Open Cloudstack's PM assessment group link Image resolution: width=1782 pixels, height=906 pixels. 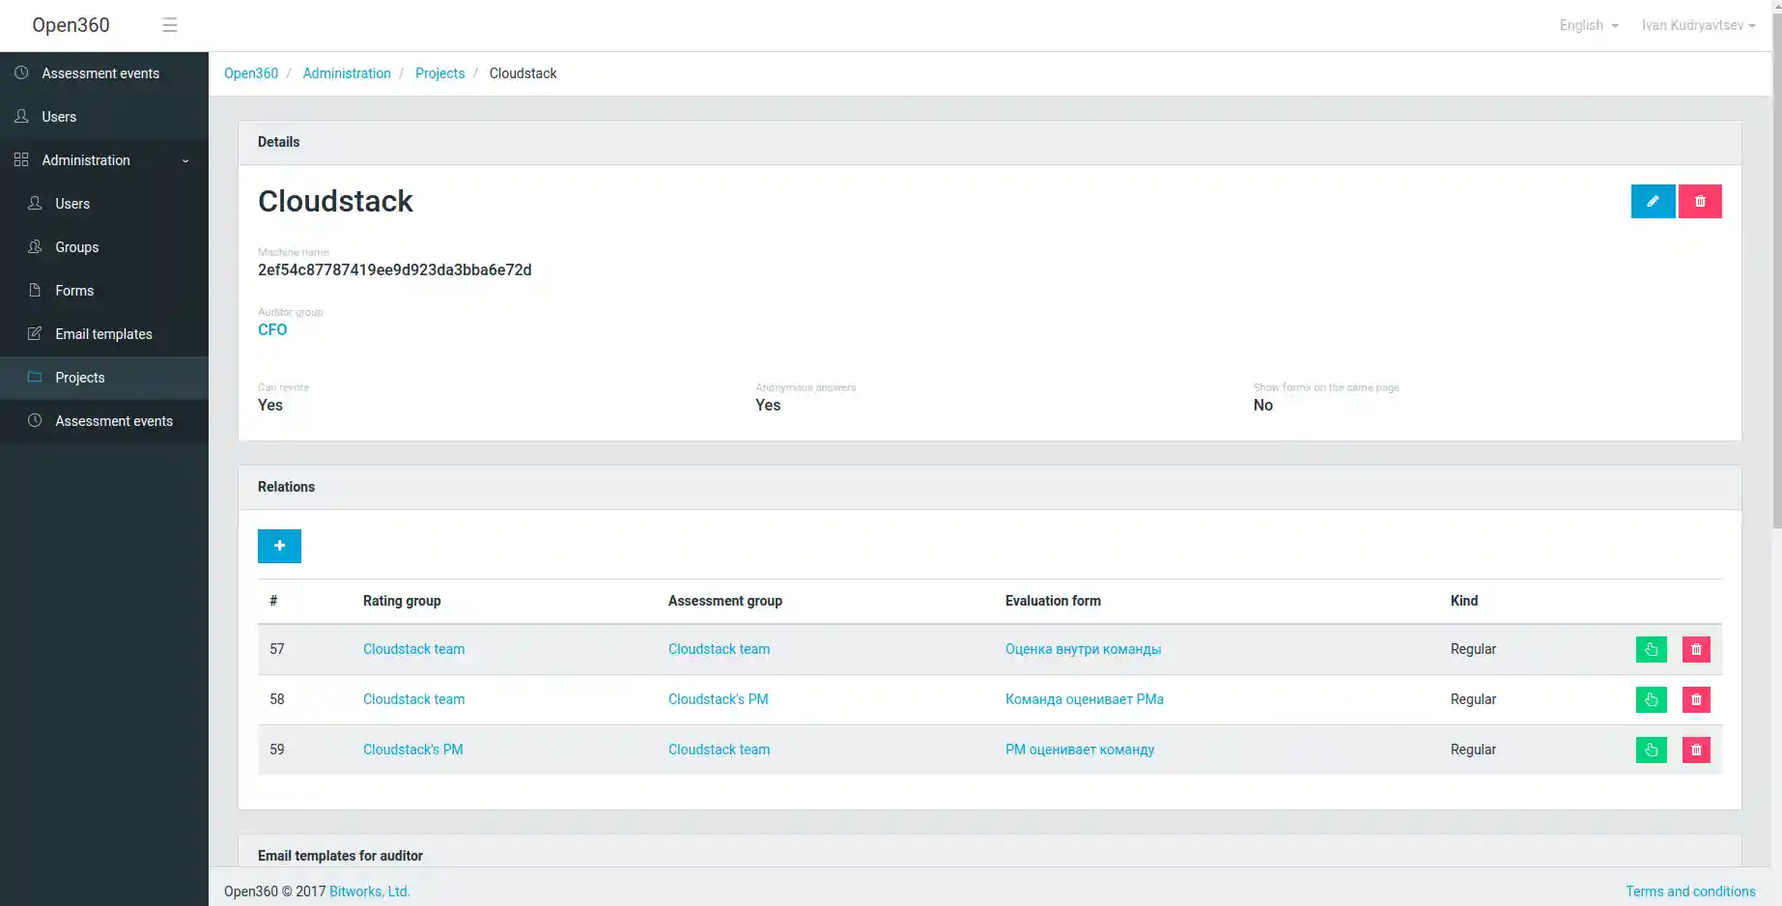718,699
